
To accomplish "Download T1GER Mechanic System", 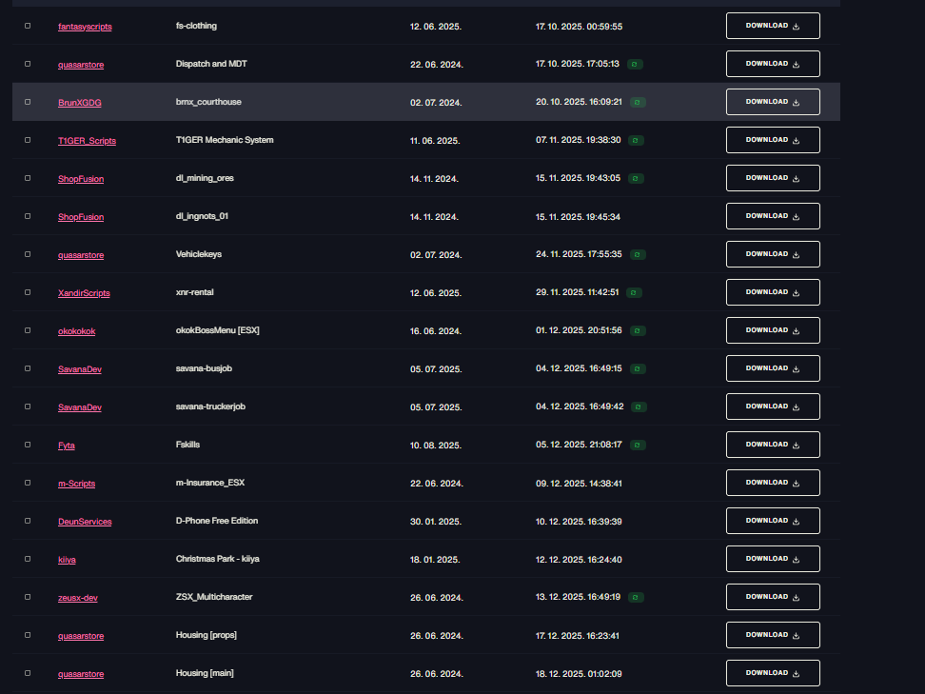I will [773, 140].
